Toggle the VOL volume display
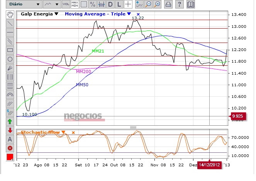This screenshot has width=256, height=181. point(66,4)
